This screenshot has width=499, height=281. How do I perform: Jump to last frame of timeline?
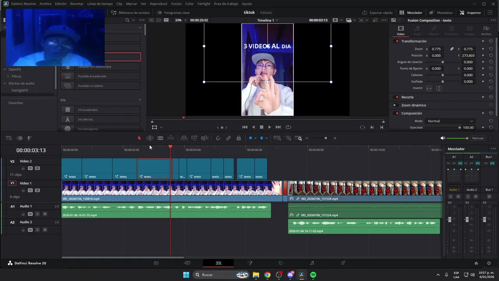point(278,127)
